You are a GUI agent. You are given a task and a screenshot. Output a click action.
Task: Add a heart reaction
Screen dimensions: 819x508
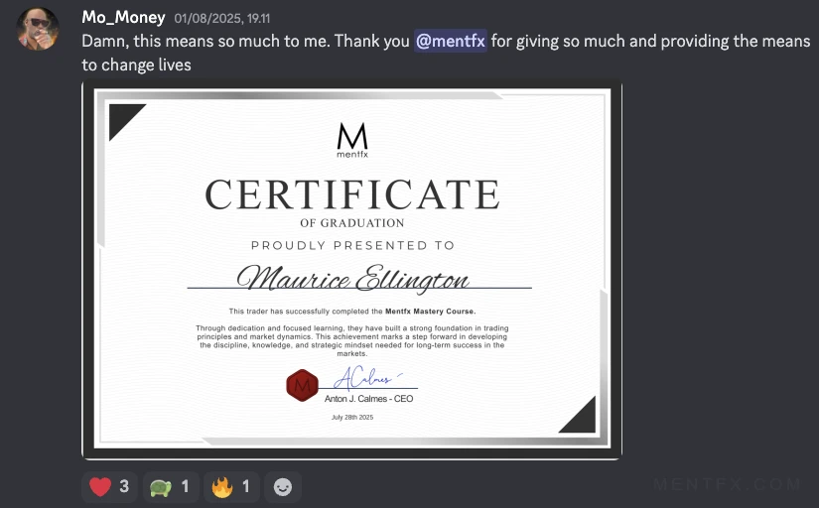[x=109, y=486]
